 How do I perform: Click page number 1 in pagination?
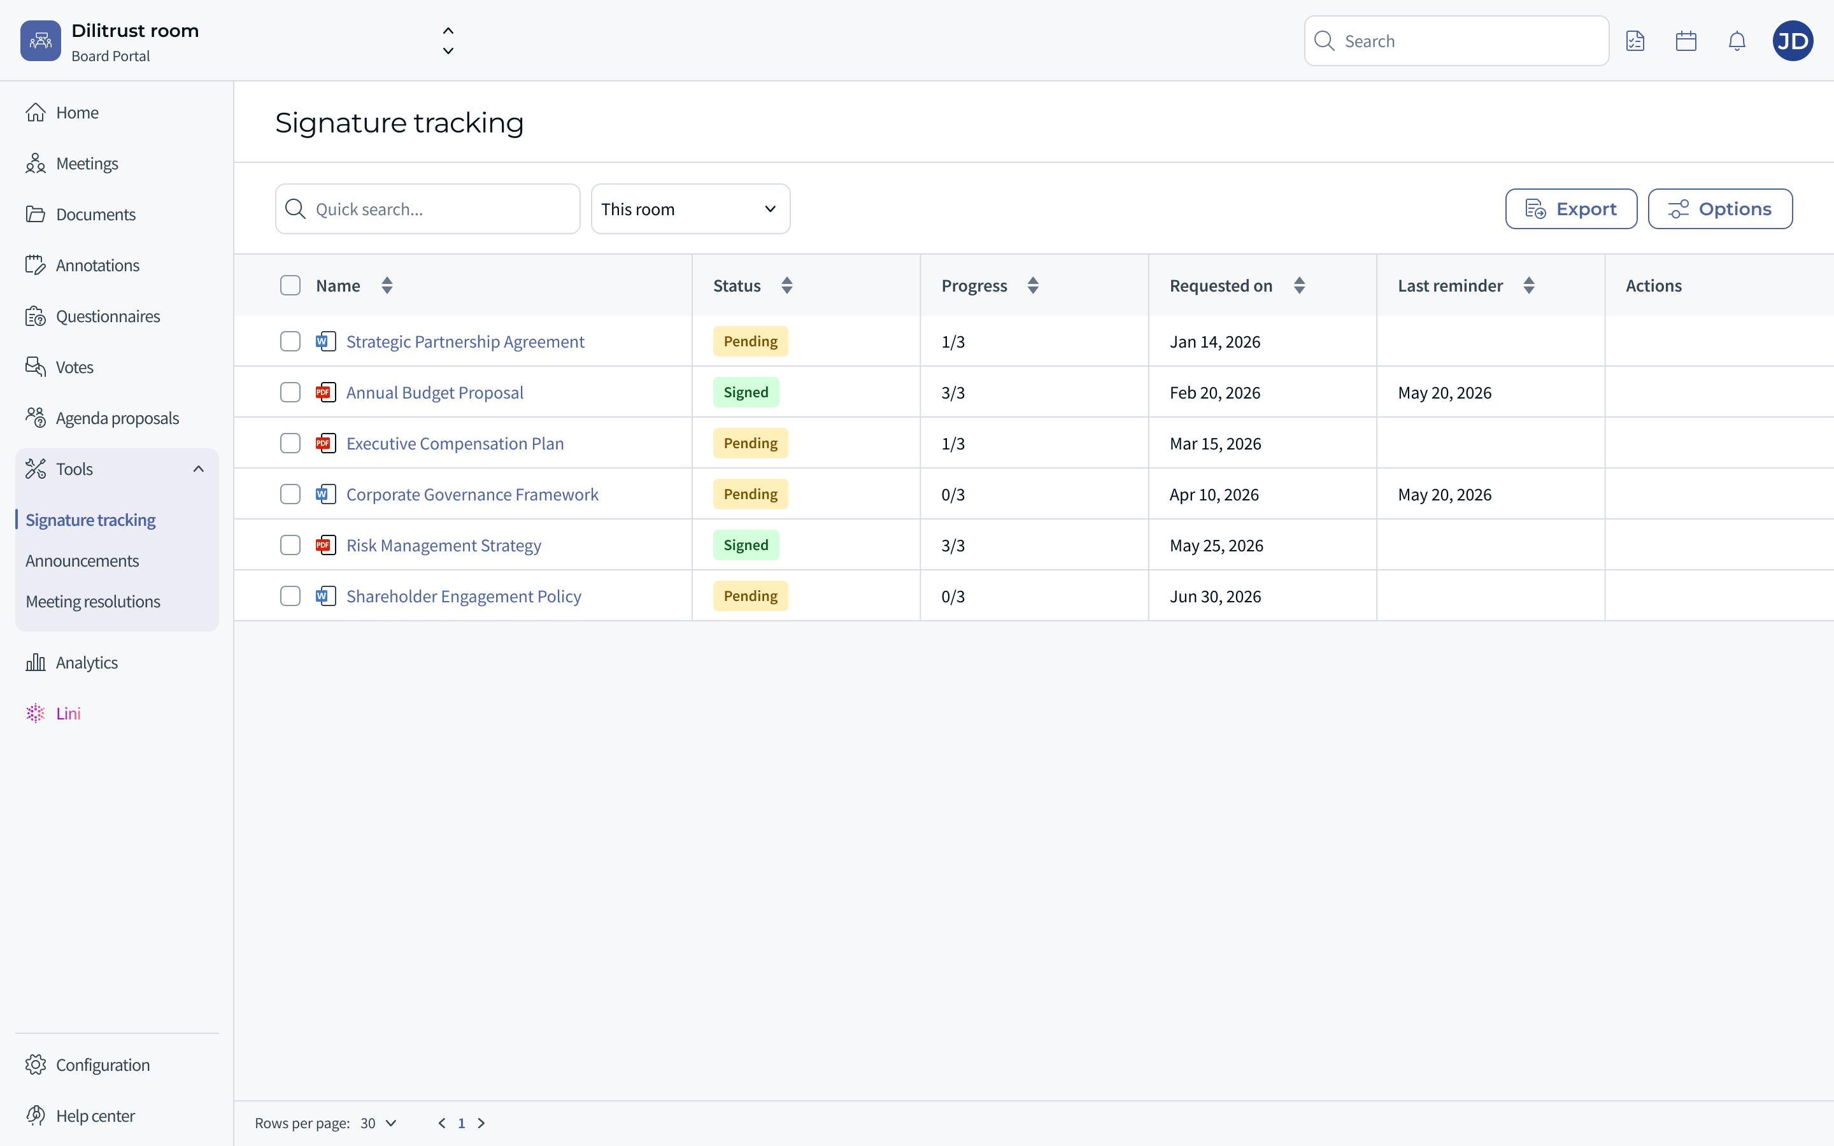pos(461,1122)
